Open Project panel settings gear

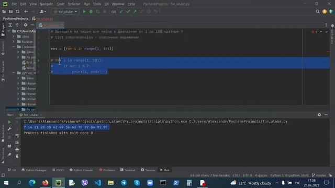click(x=26, y=25)
